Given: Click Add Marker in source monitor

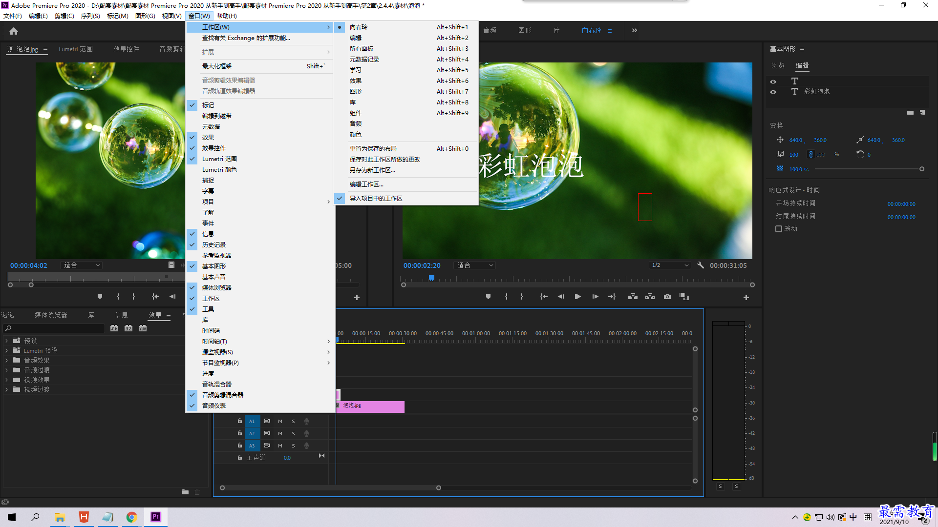Looking at the screenshot, I should (100, 297).
